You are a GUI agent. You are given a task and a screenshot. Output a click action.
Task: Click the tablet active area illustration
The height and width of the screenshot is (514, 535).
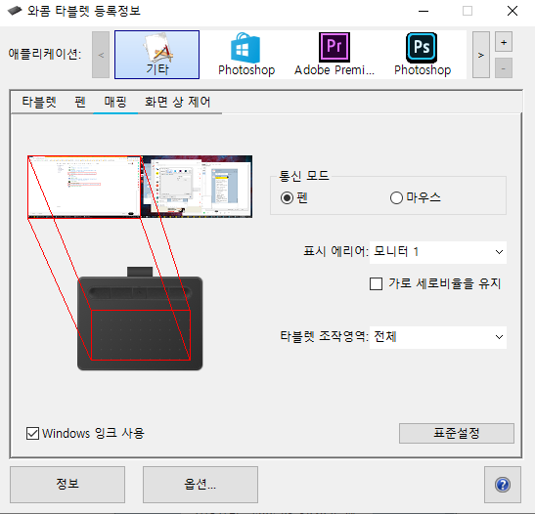(141, 335)
